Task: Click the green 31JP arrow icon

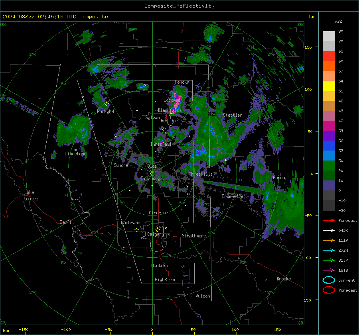Action: tap(329, 260)
